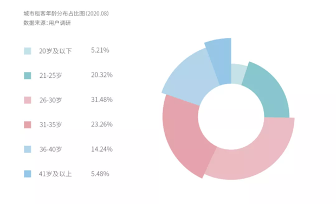Click the teal 21-25岁 donut segment

tap(270, 93)
